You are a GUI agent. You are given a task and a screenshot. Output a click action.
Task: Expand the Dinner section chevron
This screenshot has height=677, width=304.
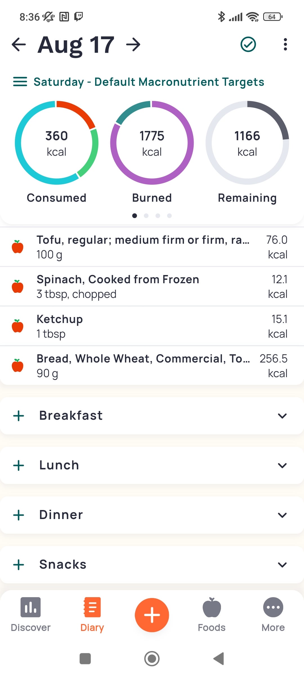(282, 515)
